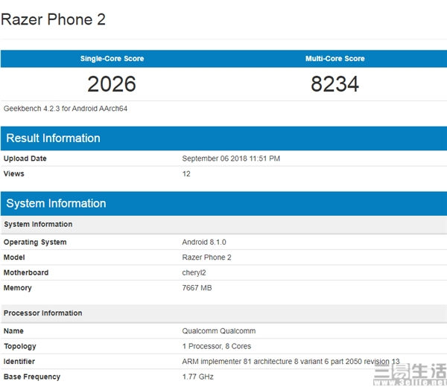Image resolution: width=447 pixels, height=387 pixels.
Task: Click the Views count value 12
Action: pyautogui.click(x=186, y=174)
